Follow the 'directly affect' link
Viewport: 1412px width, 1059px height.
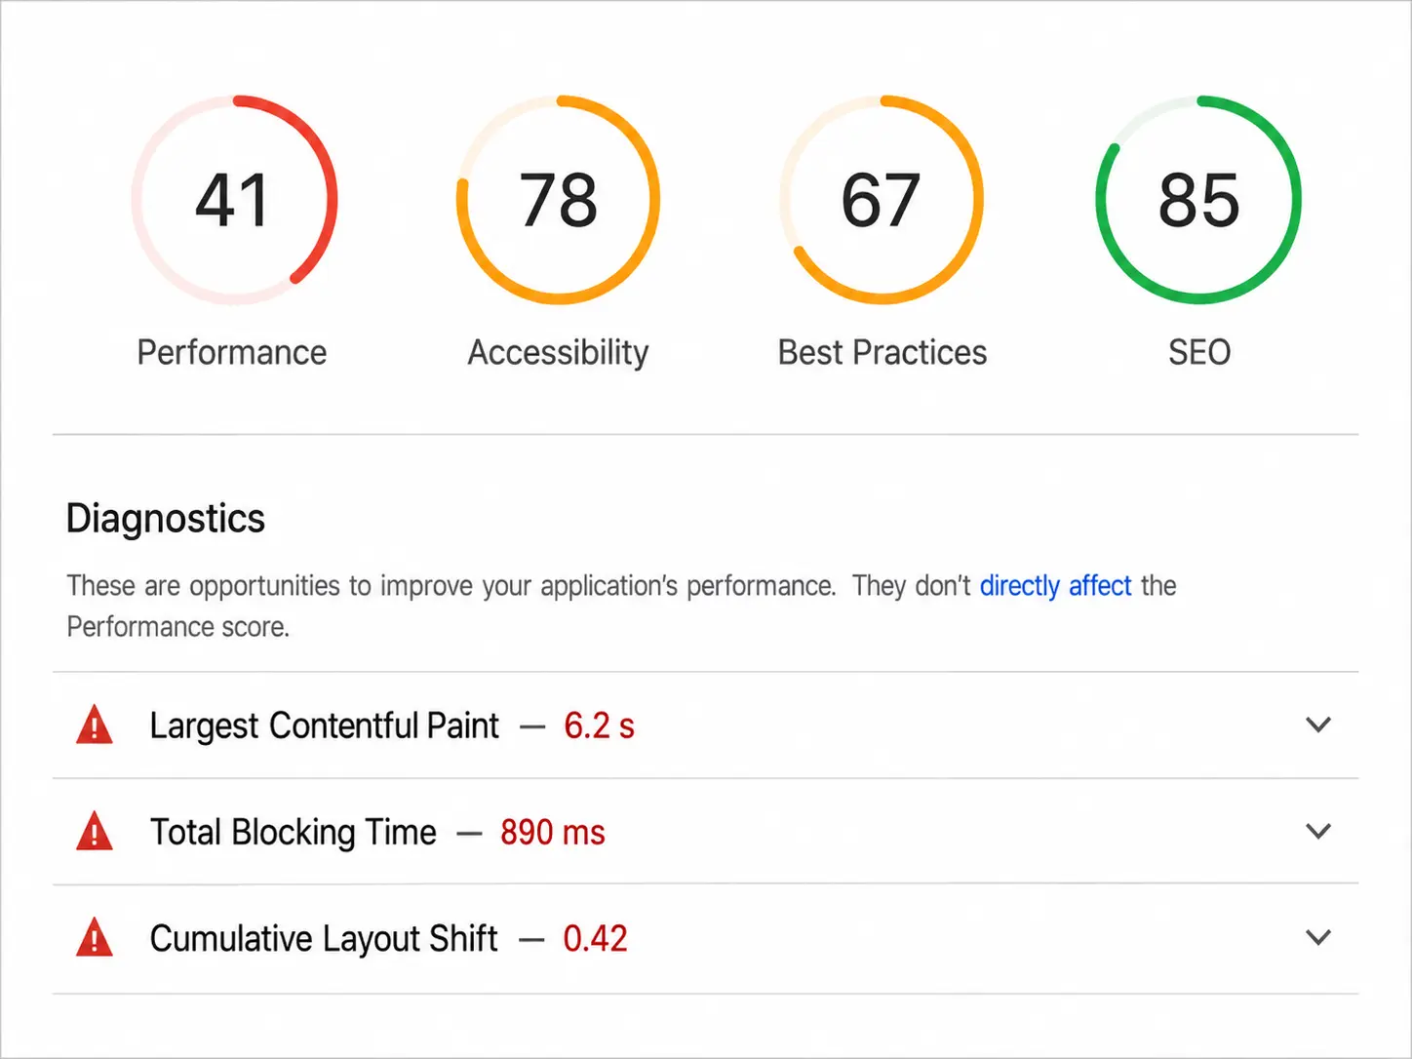tap(1055, 586)
